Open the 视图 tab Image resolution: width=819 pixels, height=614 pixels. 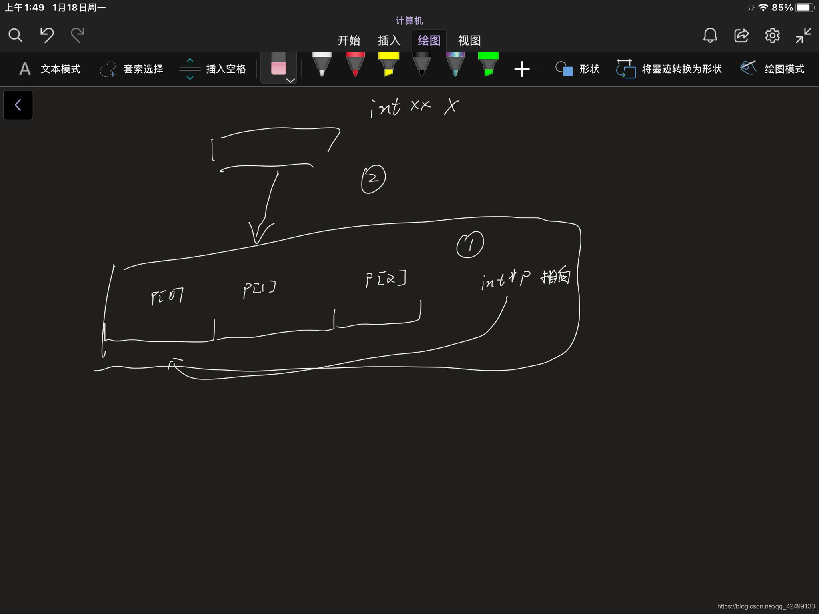469,40
